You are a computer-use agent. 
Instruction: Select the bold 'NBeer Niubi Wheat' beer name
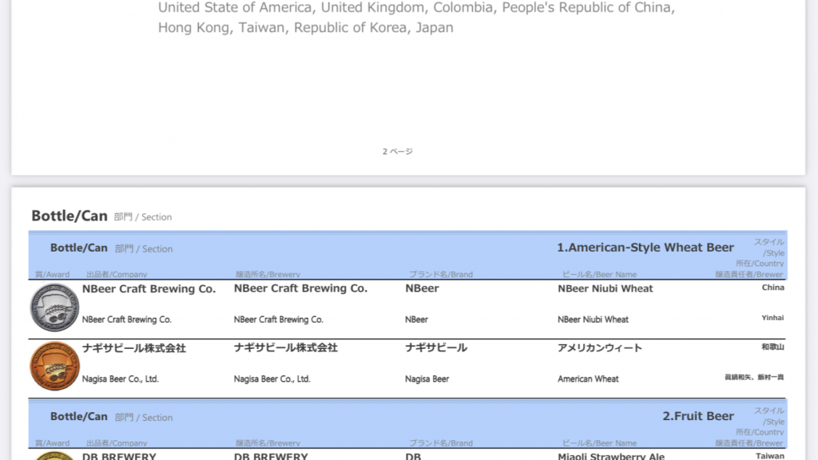click(606, 288)
